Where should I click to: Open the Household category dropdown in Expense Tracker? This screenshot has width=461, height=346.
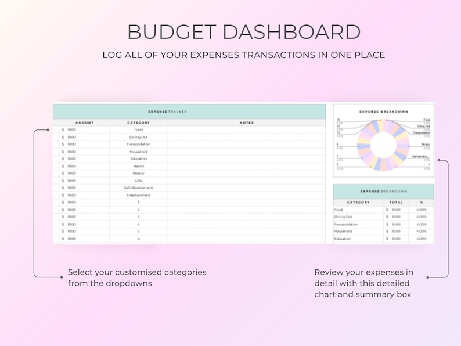[139, 152]
